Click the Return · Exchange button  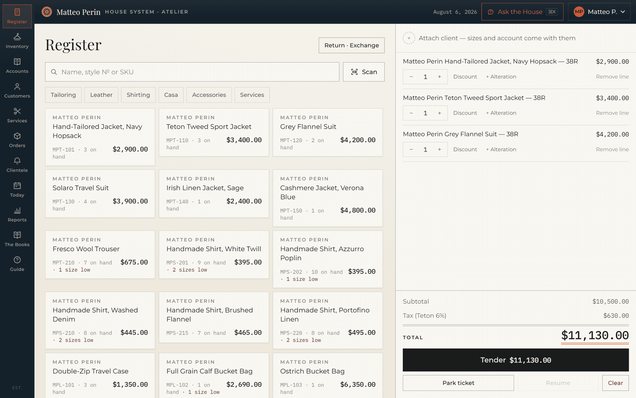click(351, 45)
